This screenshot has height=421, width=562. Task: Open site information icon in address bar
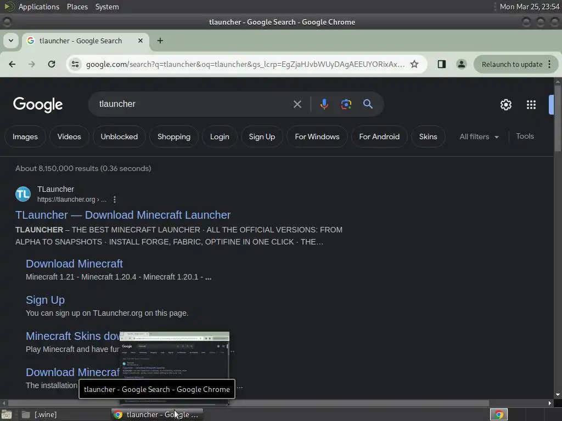pos(75,64)
